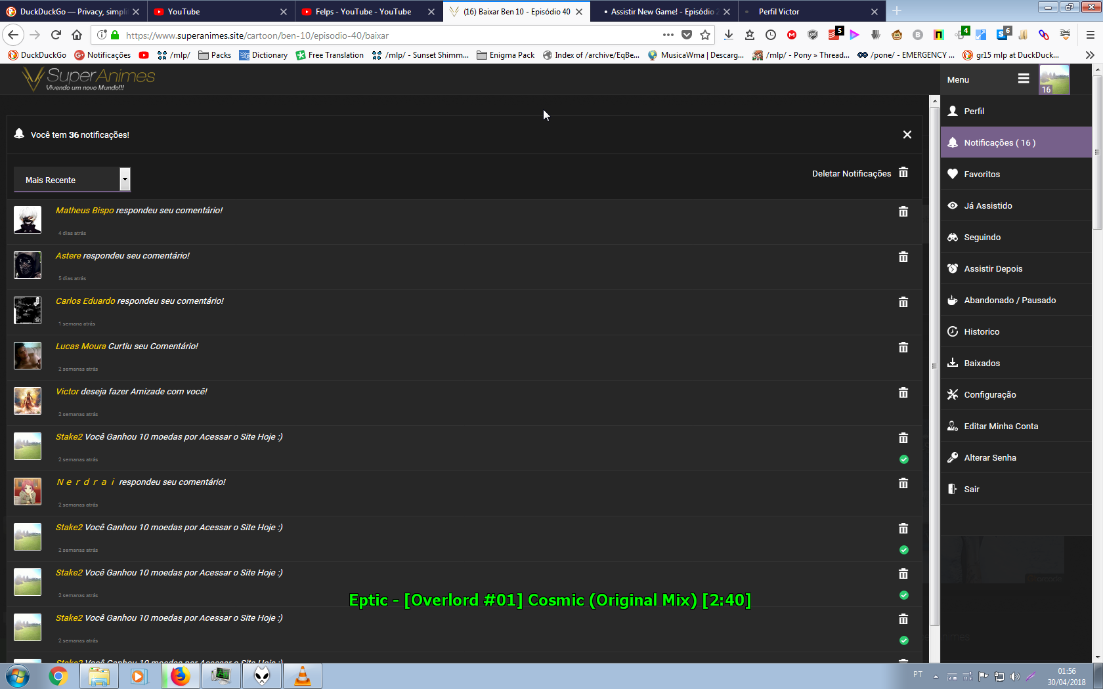Toggle green check on second Stake2 notification
This screenshot has width=1103, height=689.
tap(903, 550)
